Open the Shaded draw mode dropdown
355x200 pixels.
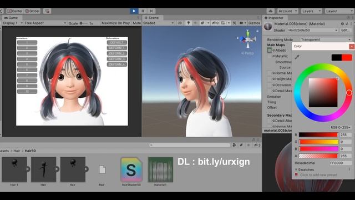pyautogui.click(x=159, y=23)
